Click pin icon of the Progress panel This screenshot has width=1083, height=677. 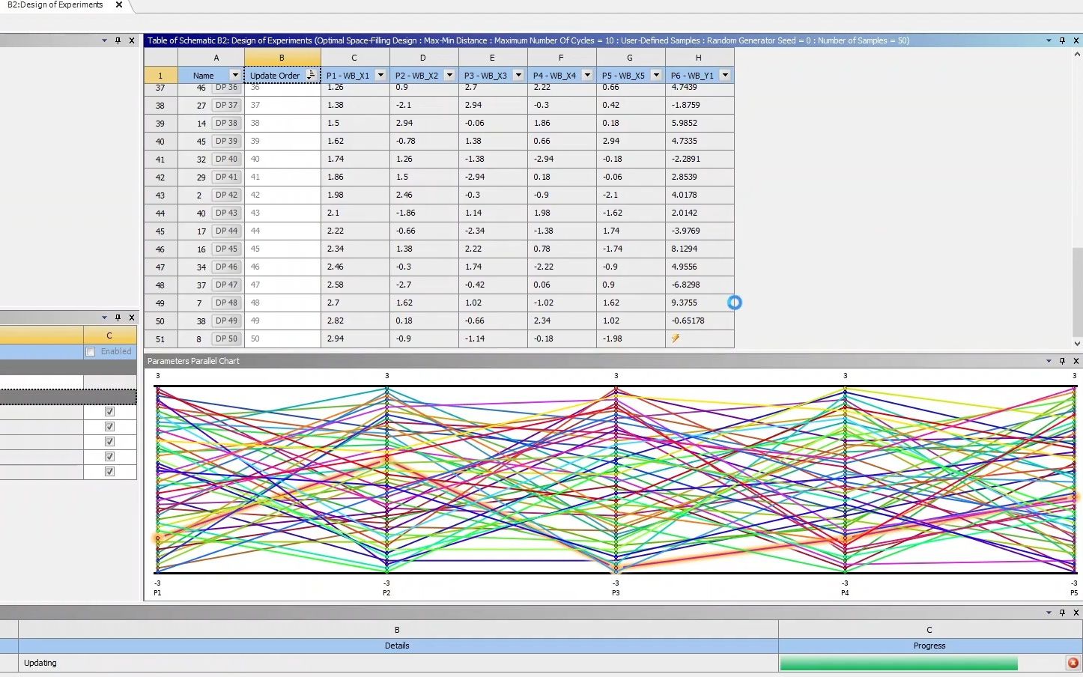1062,613
